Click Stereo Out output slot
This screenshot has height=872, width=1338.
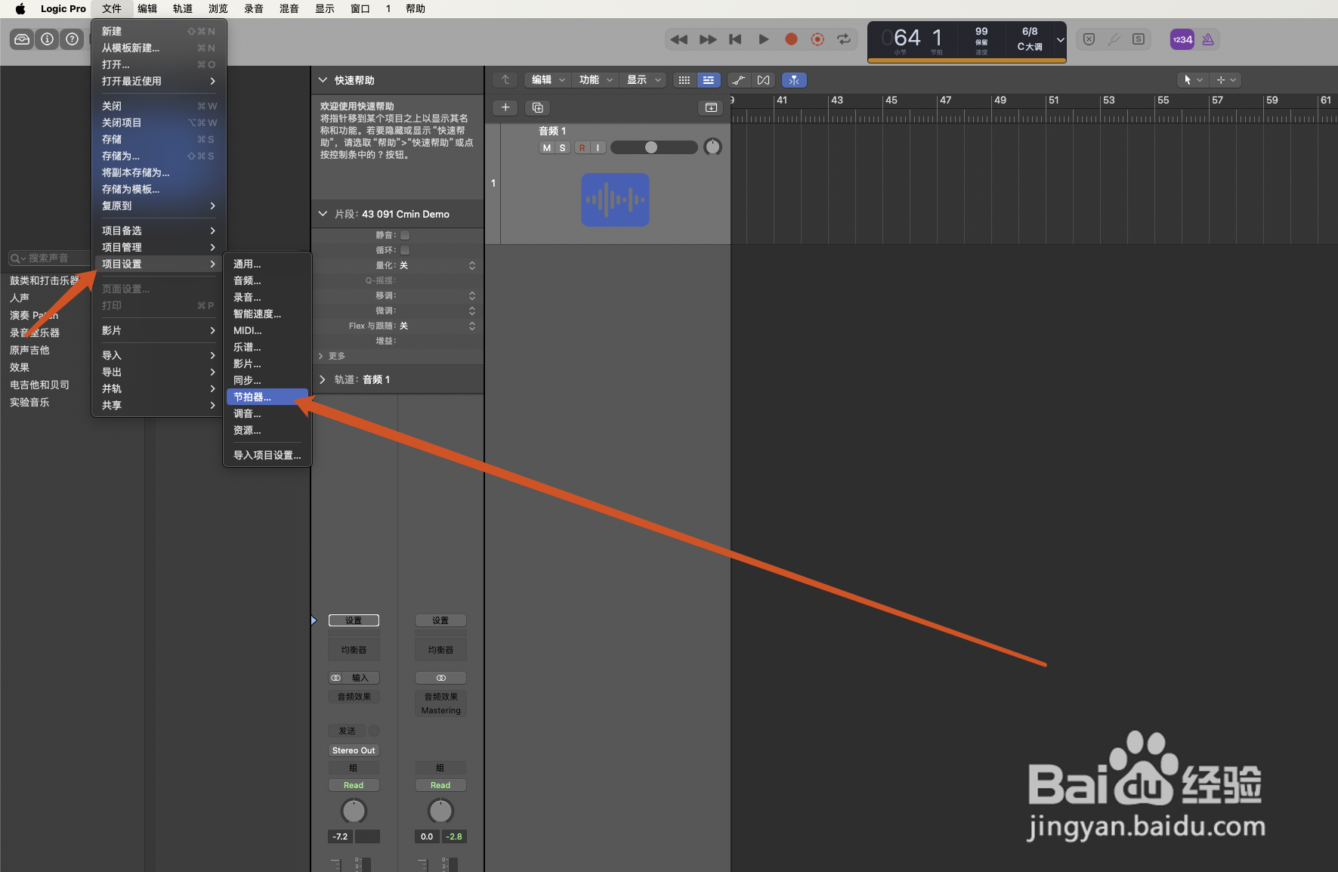coord(354,750)
